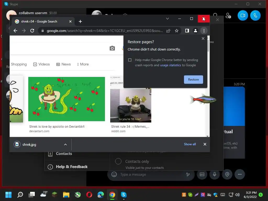Close the Chrome downloads bar
This screenshot has height=201, width=268.
pos(205,144)
